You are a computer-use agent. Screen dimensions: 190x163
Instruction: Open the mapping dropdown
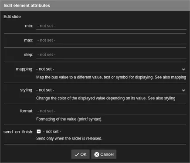(x=111, y=69)
